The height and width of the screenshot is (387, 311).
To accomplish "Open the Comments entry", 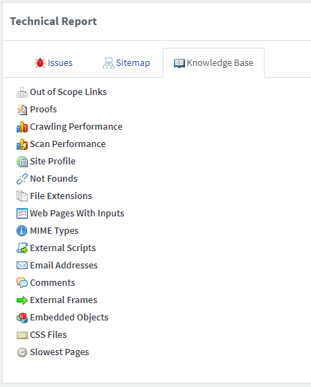I will click(53, 283).
